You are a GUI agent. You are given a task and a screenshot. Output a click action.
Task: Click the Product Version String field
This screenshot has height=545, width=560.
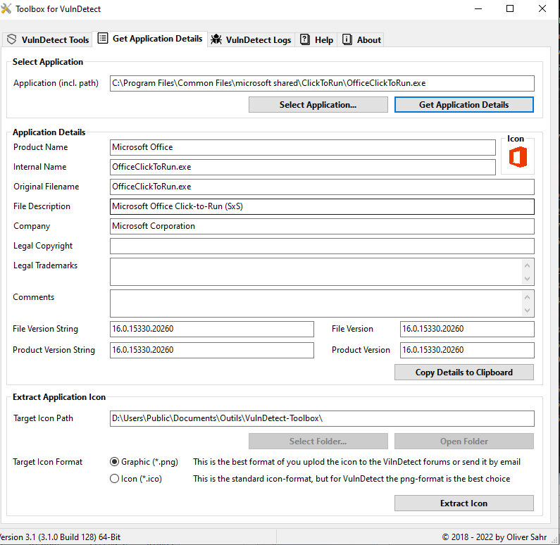pyautogui.click(x=212, y=350)
